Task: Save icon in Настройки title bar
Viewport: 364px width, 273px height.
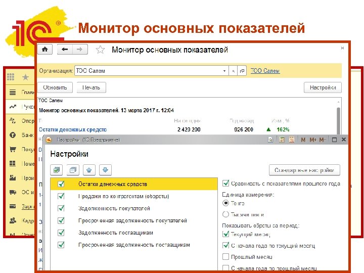Action: [x=270, y=140]
